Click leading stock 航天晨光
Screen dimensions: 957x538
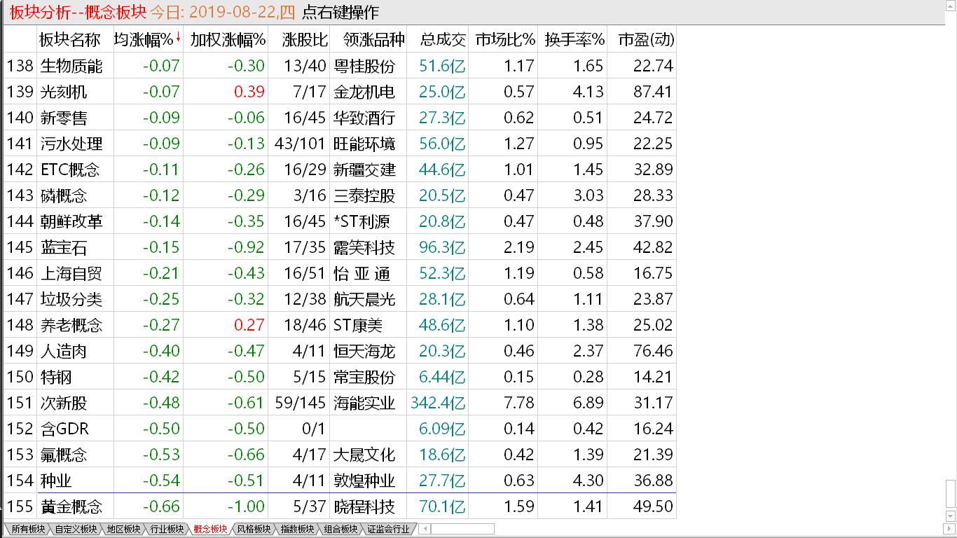(364, 299)
